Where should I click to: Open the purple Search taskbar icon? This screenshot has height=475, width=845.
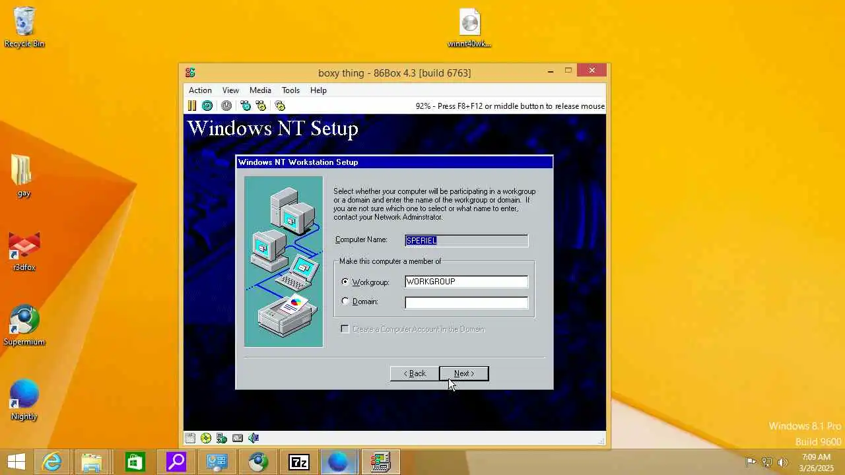coord(176,462)
